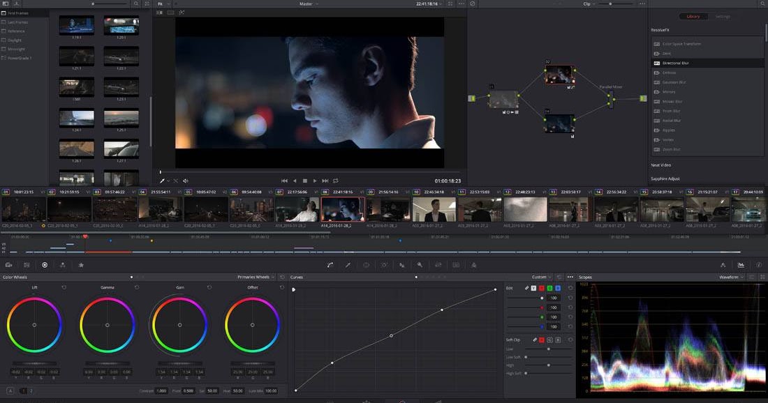The height and width of the screenshot is (403, 768).
Task: Reset the Offset color wheel
Action: point(281,287)
